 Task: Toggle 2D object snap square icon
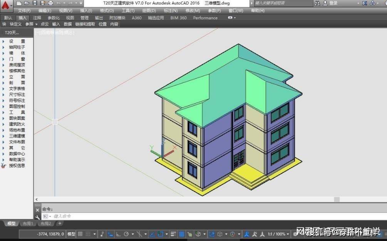[160, 234]
